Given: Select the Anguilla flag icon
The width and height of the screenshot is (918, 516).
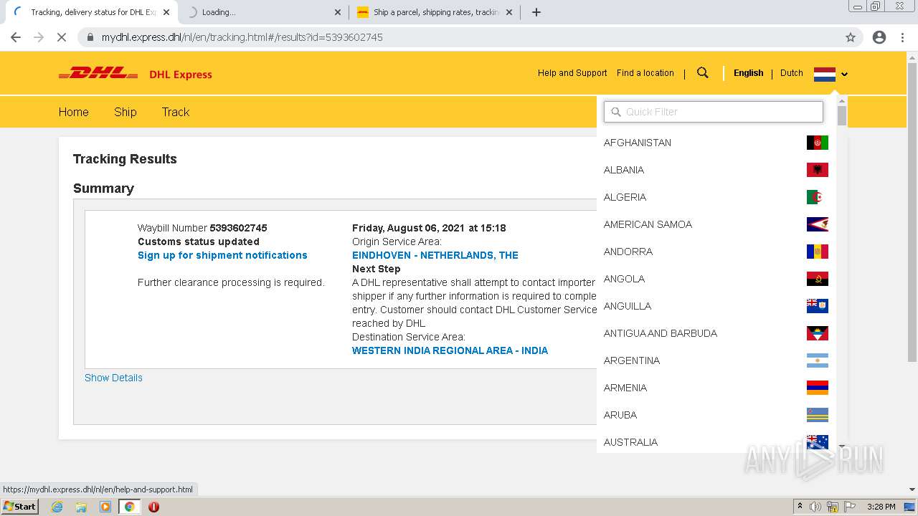Looking at the screenshot, I should [x=818, y=306].
